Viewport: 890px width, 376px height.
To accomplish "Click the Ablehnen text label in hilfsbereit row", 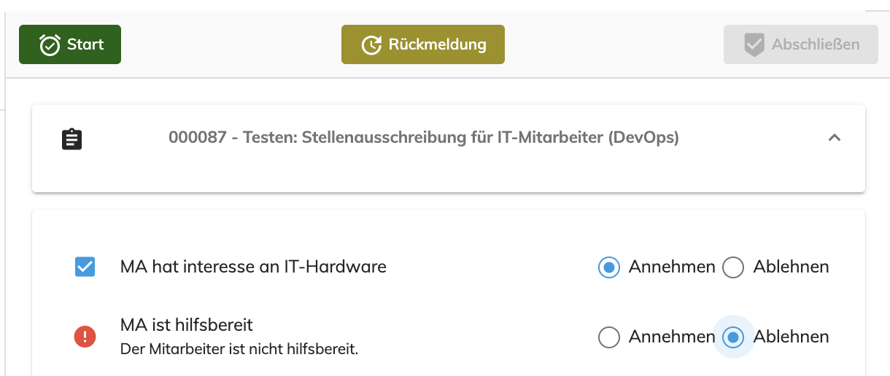I will pos(791,337).
